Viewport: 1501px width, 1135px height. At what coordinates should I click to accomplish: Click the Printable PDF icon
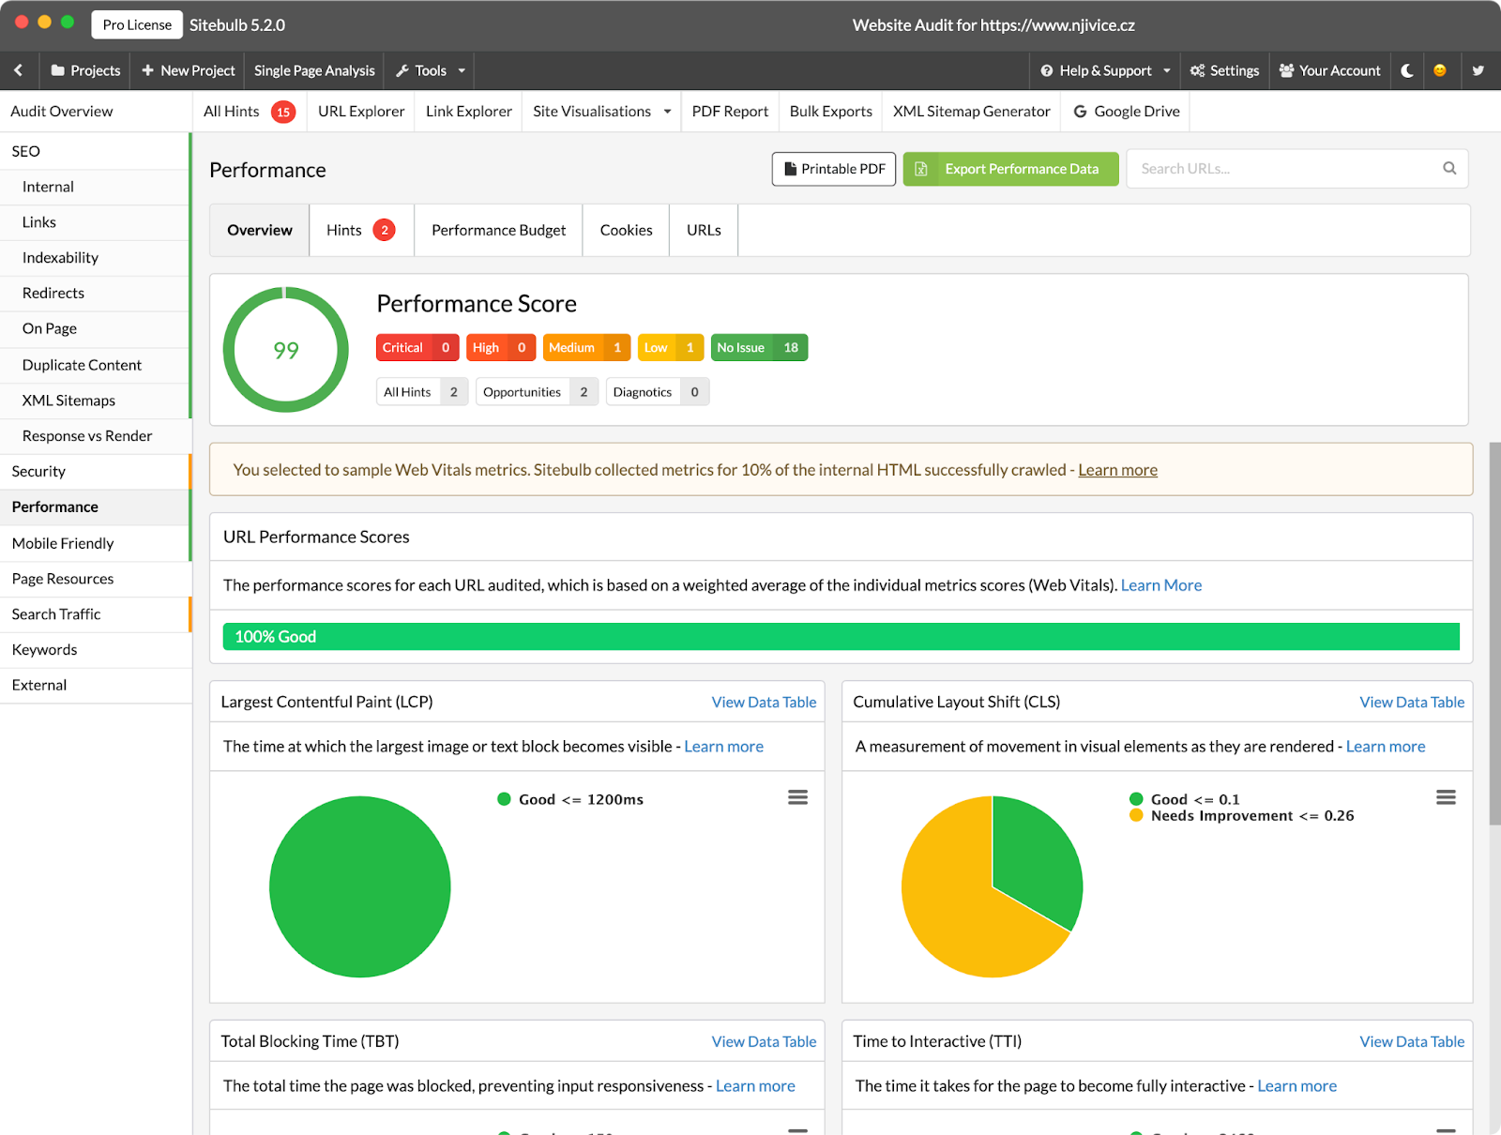click(x=788, y=169)
